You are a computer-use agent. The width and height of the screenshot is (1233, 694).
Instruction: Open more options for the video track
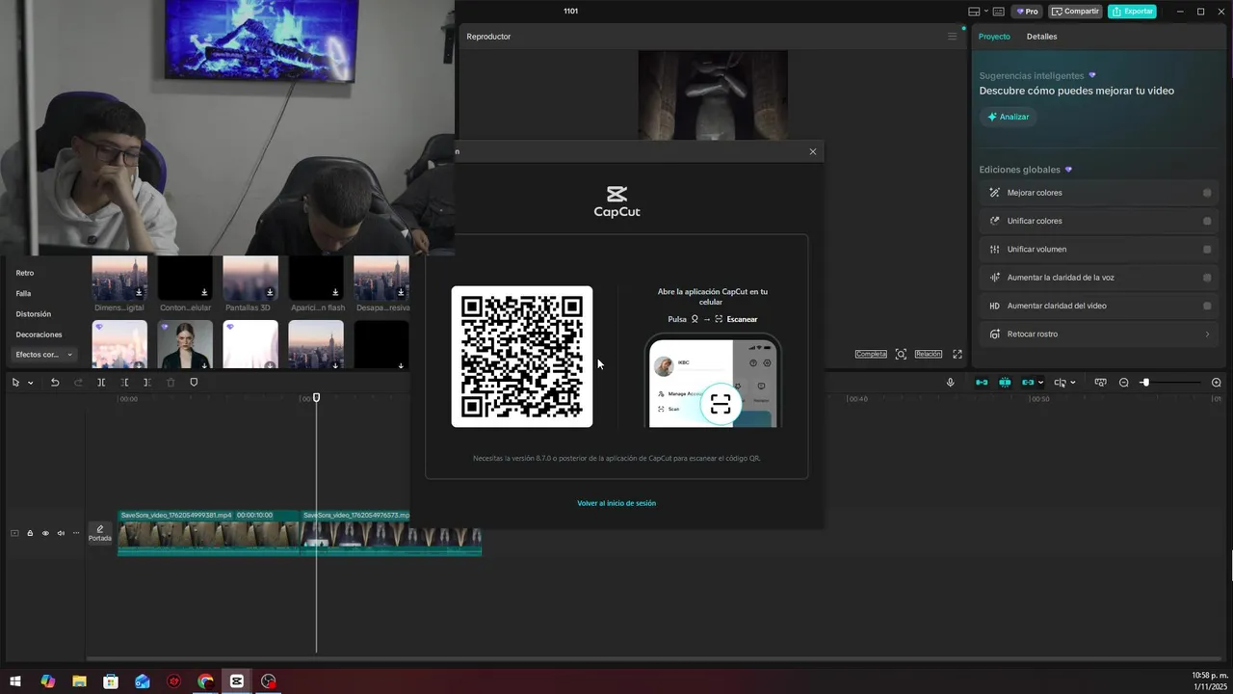[76, 533]
